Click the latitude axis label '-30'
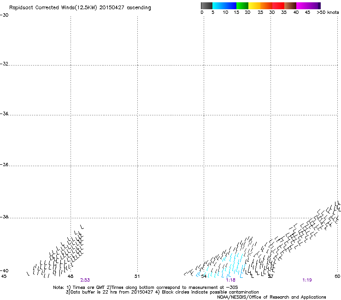Screen dimensions: 341x300 pos(4,15)
